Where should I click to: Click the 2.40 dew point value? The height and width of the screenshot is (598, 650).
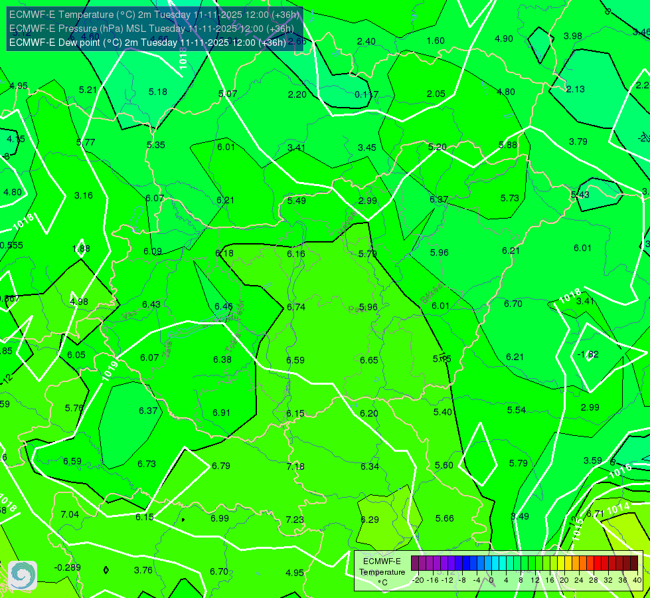(x=366, y=41)
